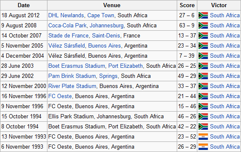Screen dimensions: 241x152
Task: Click the Score column header
Action: (x=187, y=5)
